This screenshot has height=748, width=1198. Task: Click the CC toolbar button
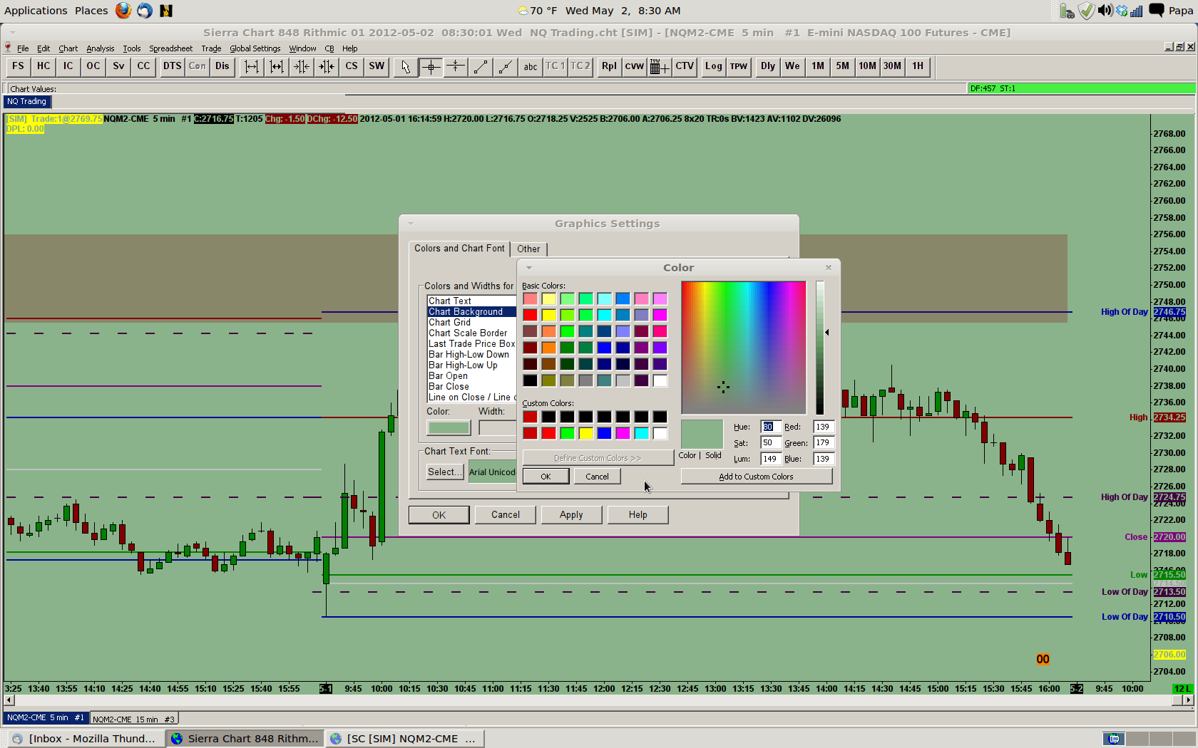(x=143, y=66)
